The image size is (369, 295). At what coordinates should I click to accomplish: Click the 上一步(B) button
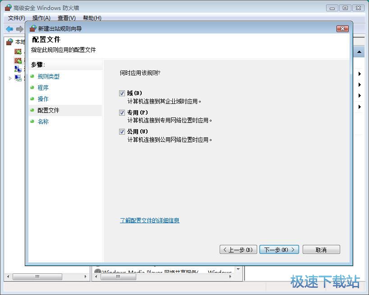coord(238,249)
